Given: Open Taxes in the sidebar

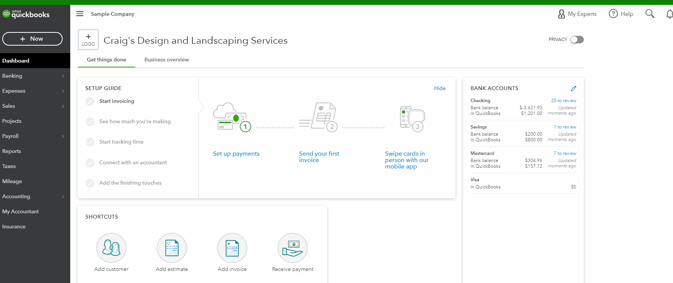Looking at the screenshot, I should tap(35, 166).
